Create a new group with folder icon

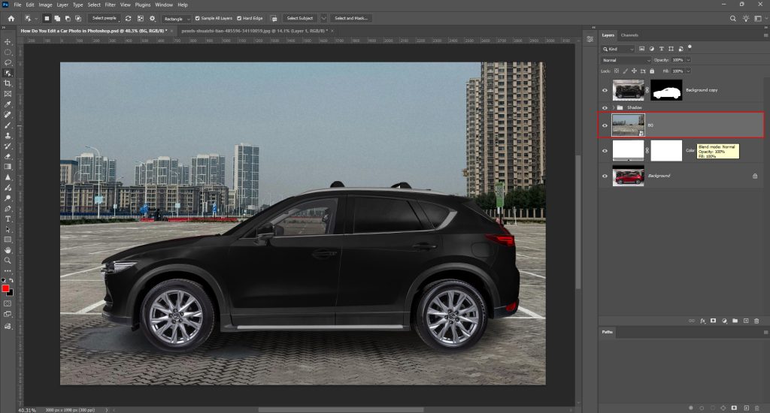735,321
